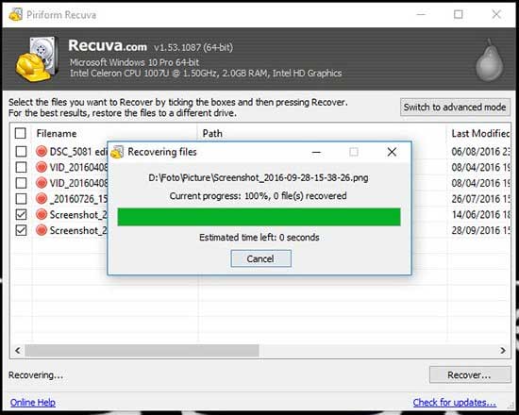Click the recovering file path text in dialog
519x415 pixels.
259,178
